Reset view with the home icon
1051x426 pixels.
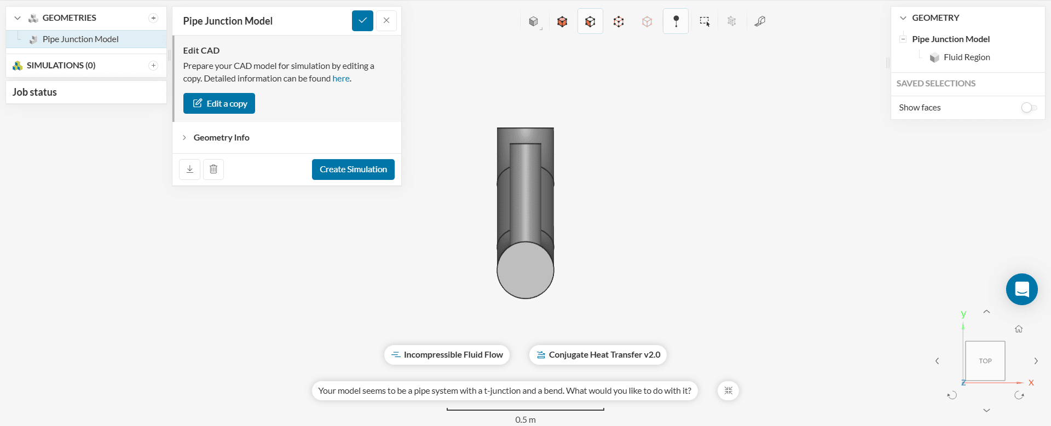click(1019, 329)
